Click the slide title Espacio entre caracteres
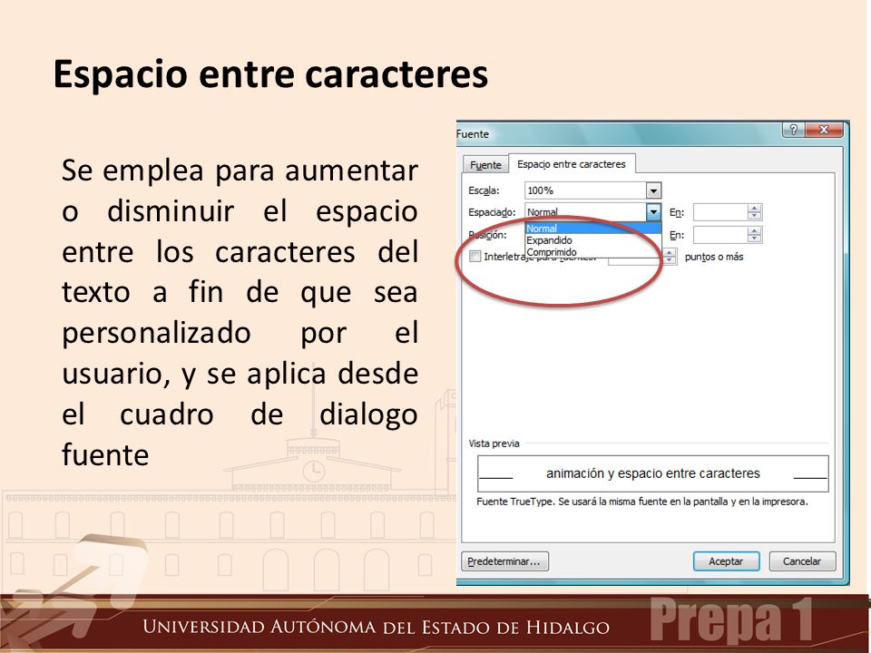The width and height of the screenshot is (871, 653). click(270, 73)
